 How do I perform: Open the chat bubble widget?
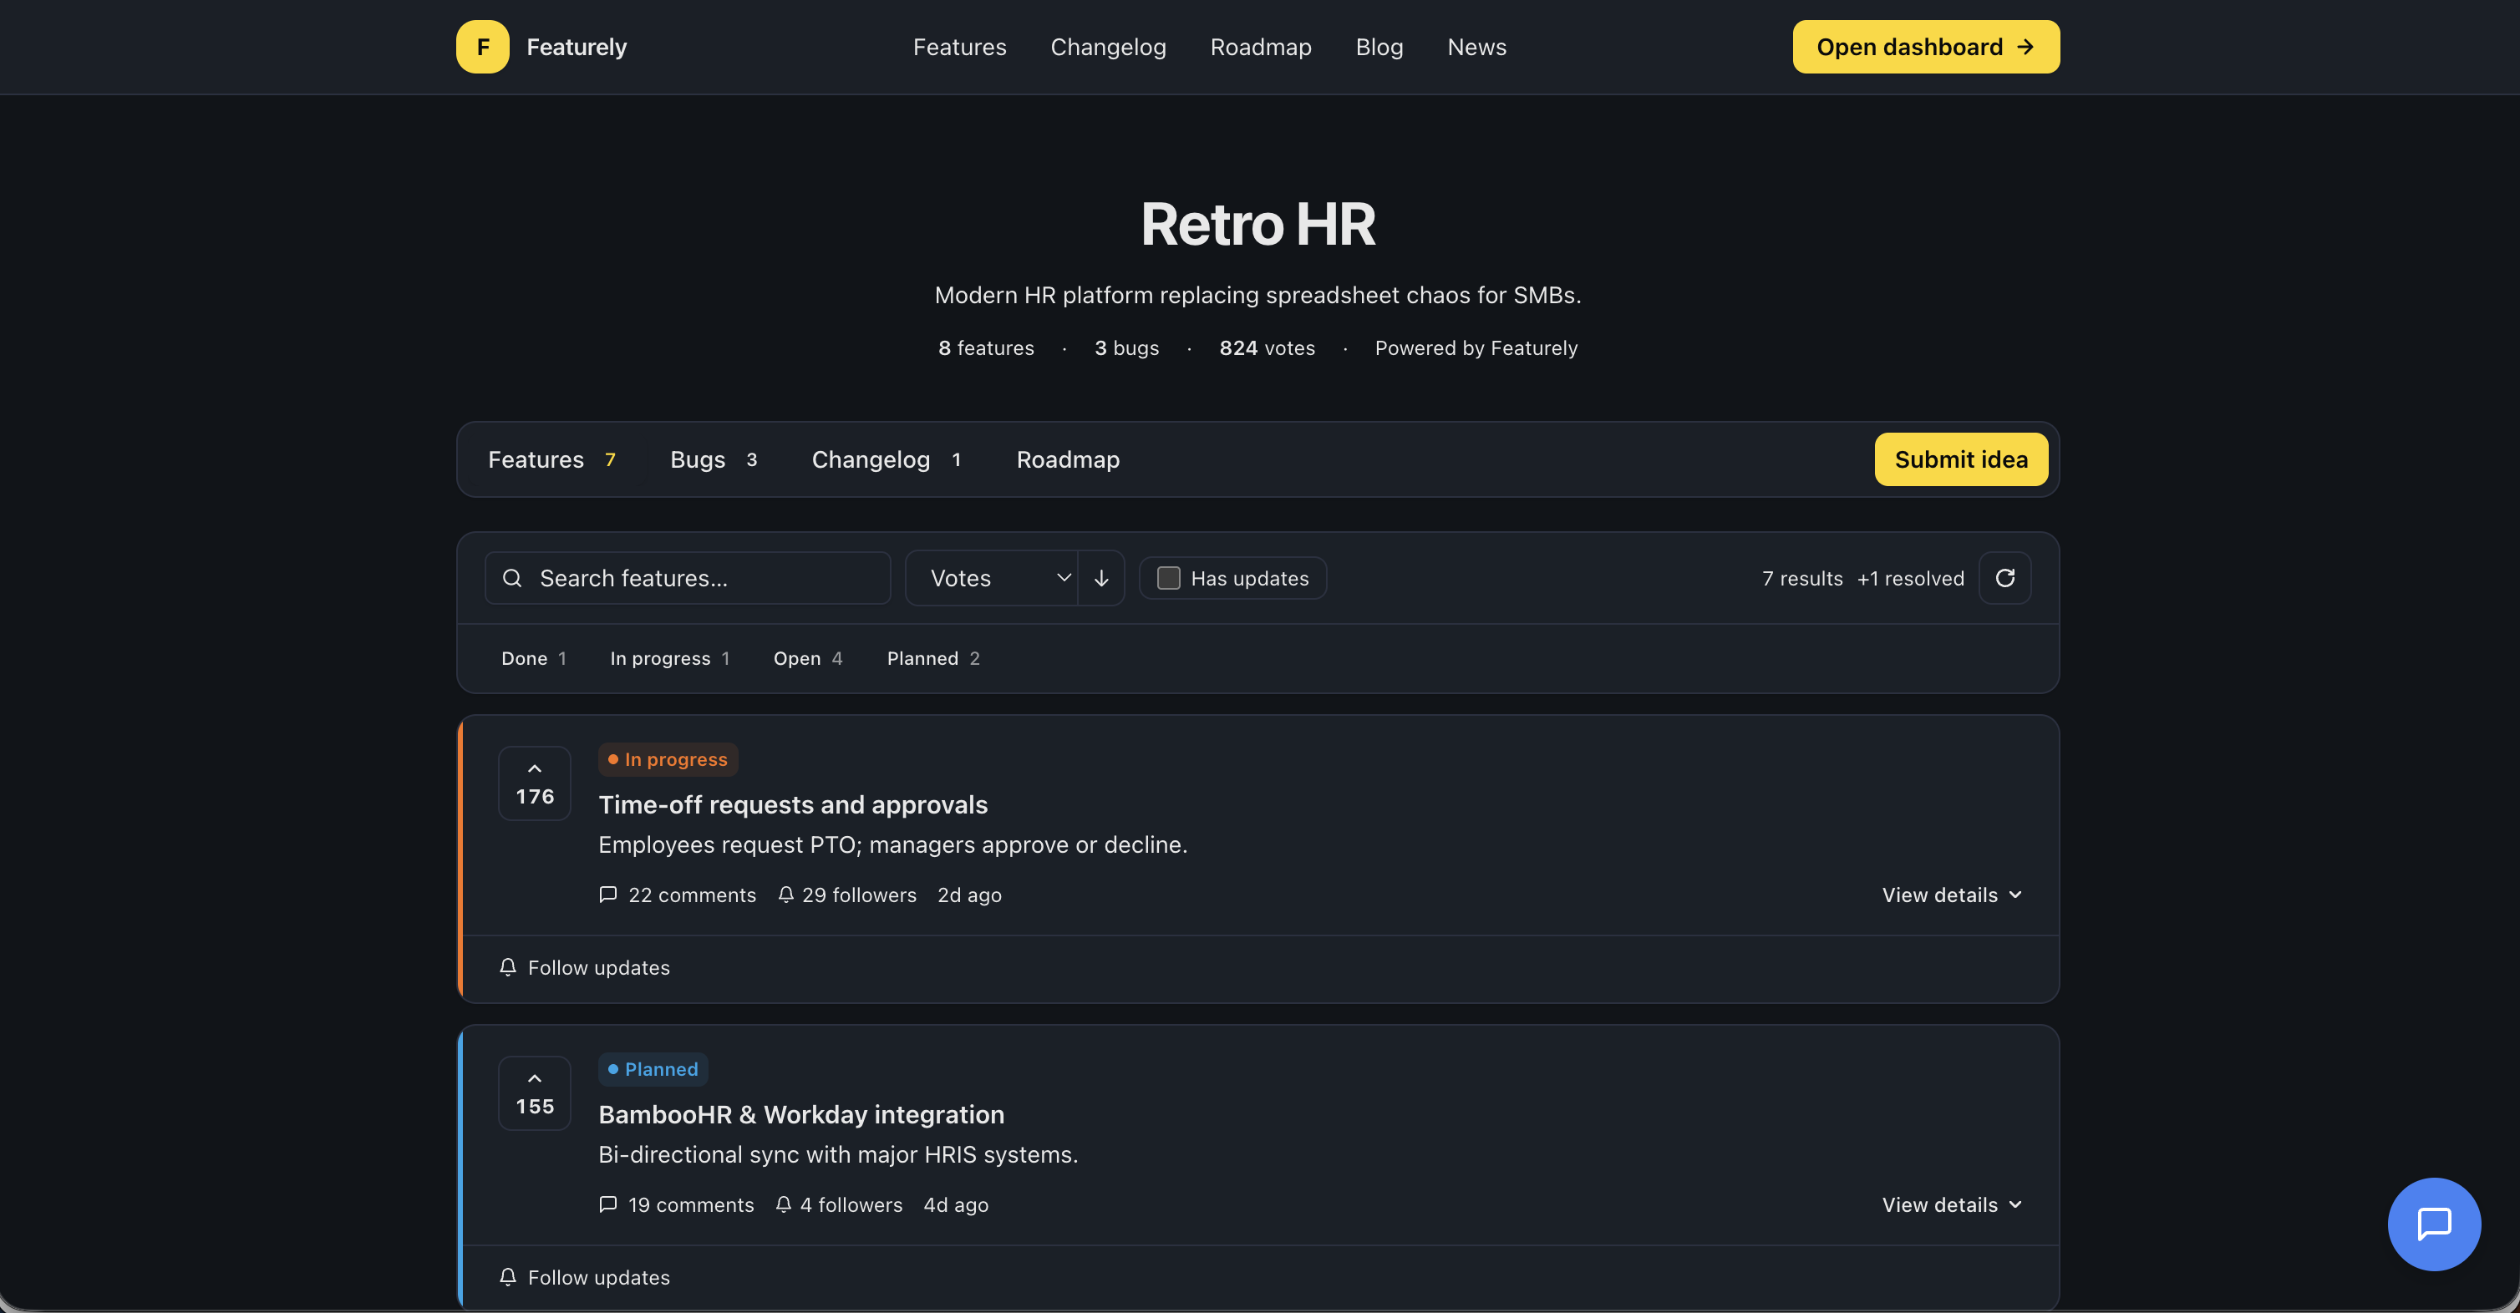pyautogui.click(x=2433, y=1223)
